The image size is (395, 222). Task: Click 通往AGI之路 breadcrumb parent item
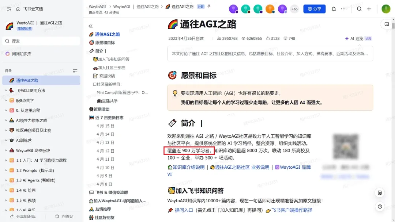pos(147,7)
